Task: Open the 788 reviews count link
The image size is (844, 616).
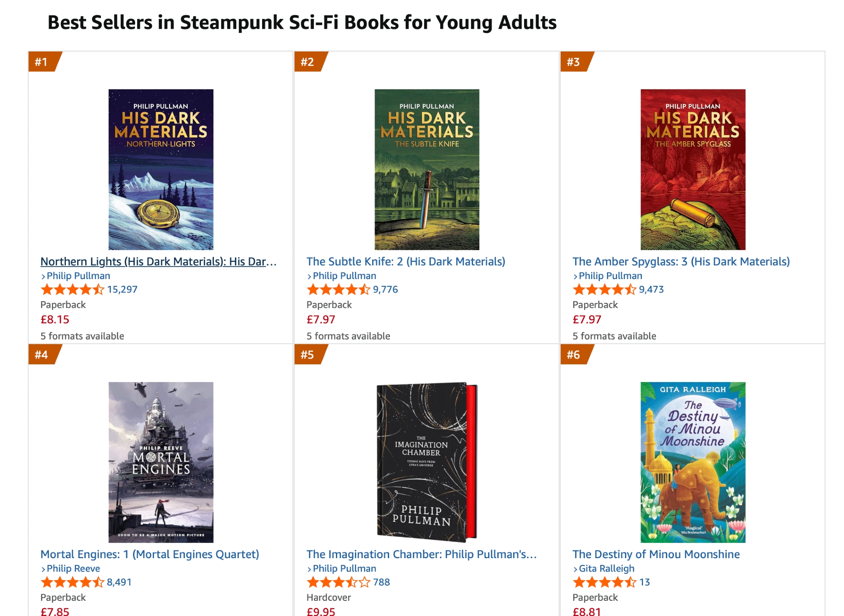Action: (x=381, y=583)
